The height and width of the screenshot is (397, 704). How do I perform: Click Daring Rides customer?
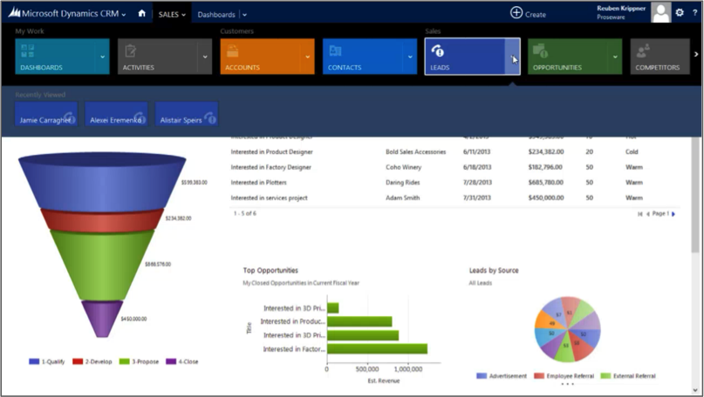pos(403,182)
